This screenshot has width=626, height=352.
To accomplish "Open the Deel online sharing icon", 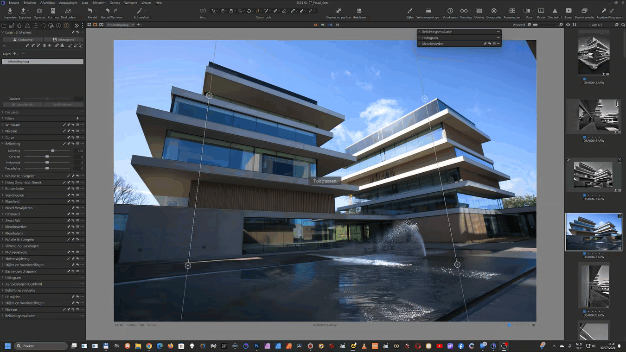I will point(68,11).
